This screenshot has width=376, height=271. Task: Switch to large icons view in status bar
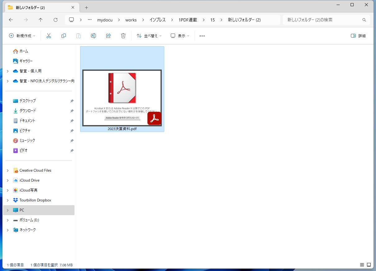(x=369, y=264)
